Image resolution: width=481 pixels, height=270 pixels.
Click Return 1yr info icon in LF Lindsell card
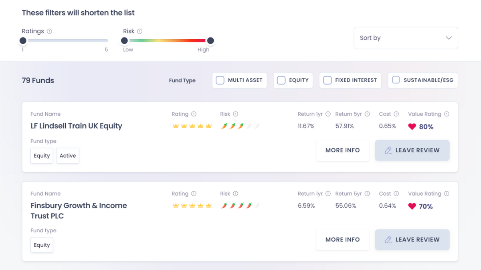[328, 114]
